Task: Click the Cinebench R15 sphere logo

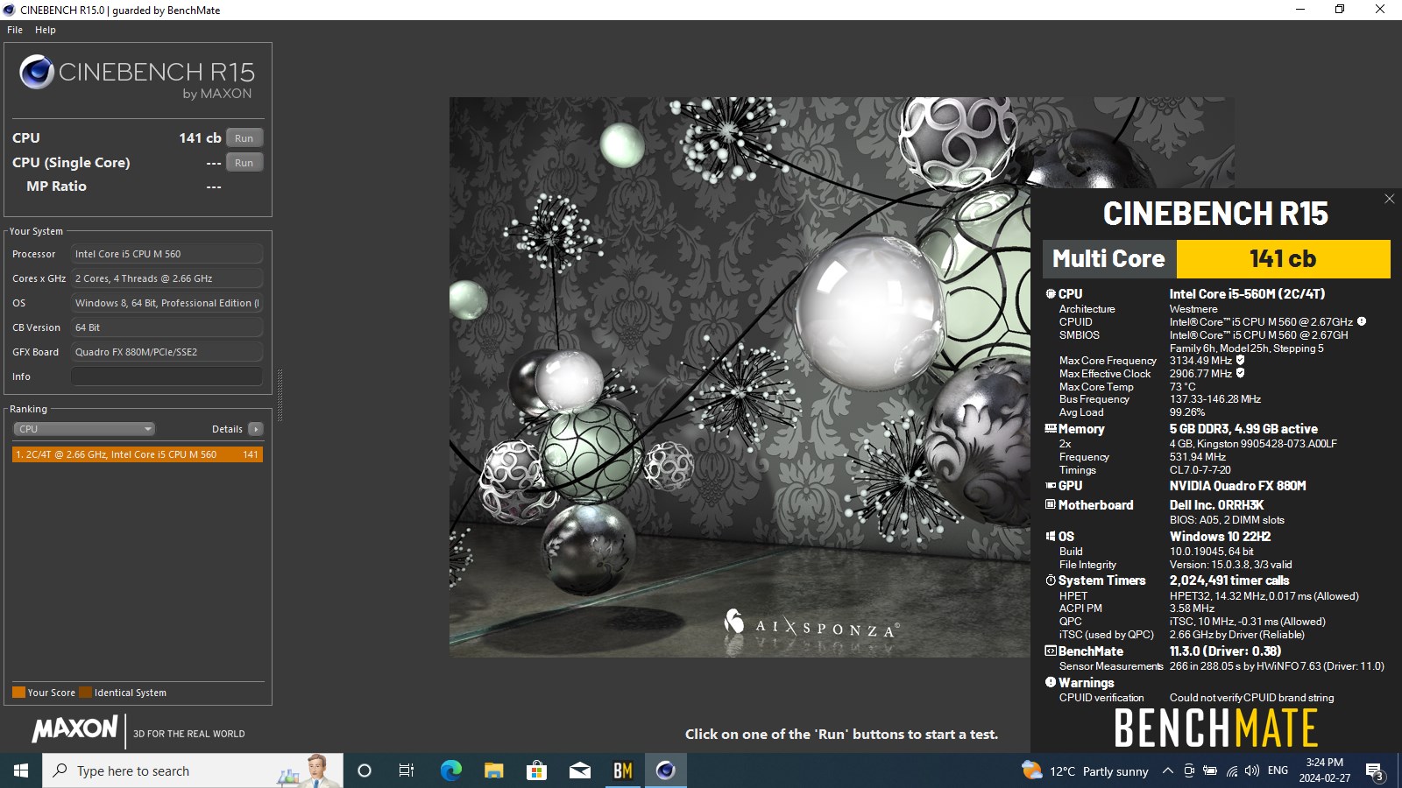Action: [x=37, y=72]
